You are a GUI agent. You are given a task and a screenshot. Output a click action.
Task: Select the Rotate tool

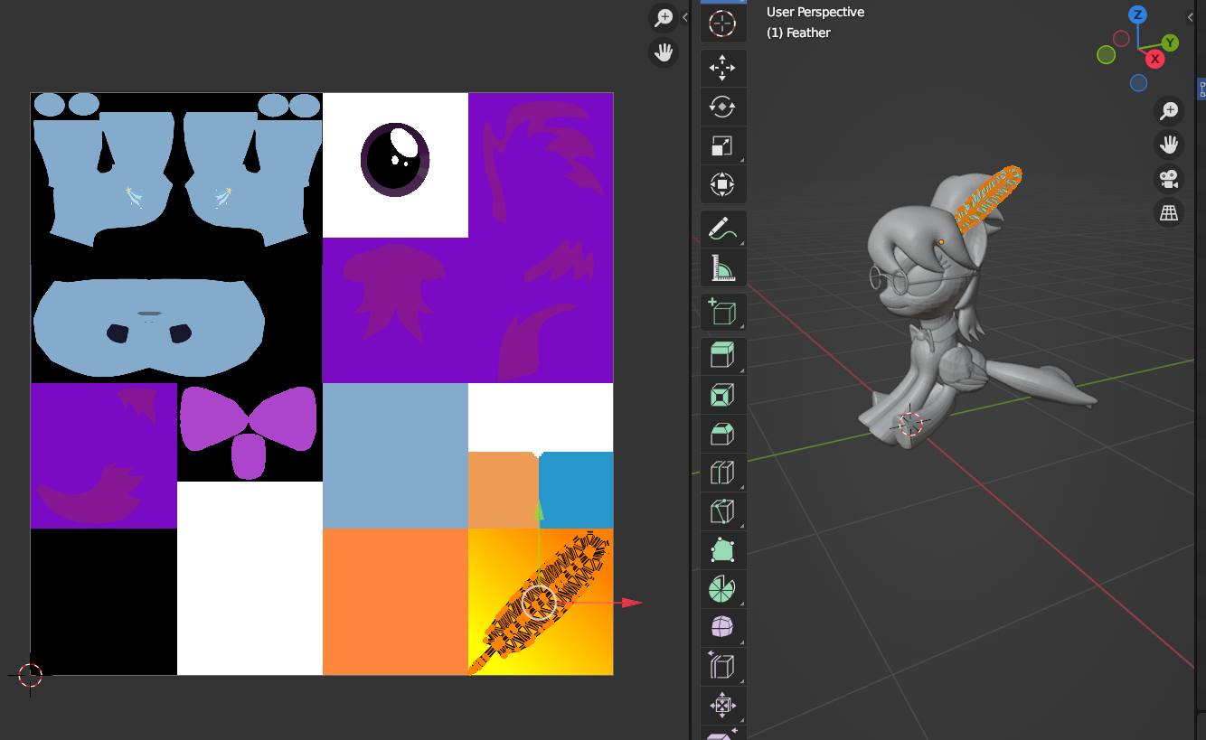tap(722, 107)
